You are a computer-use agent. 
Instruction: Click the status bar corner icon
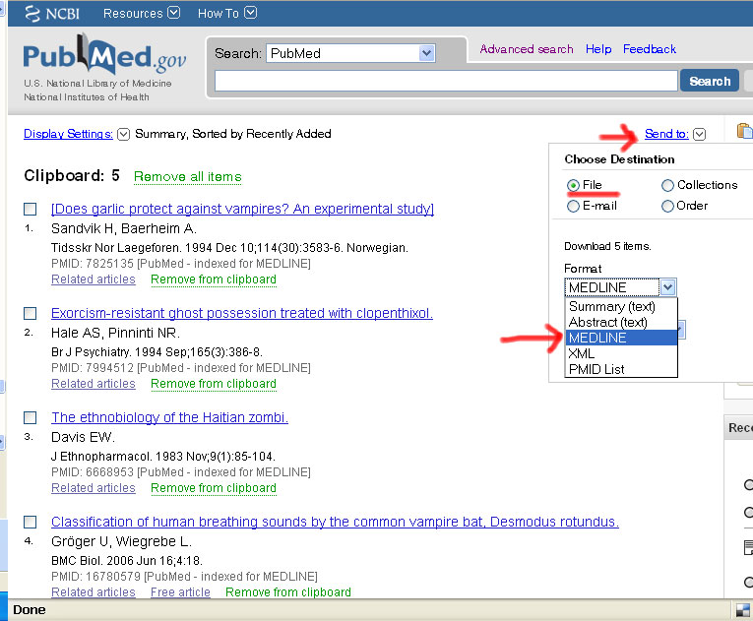coord(743,610)
